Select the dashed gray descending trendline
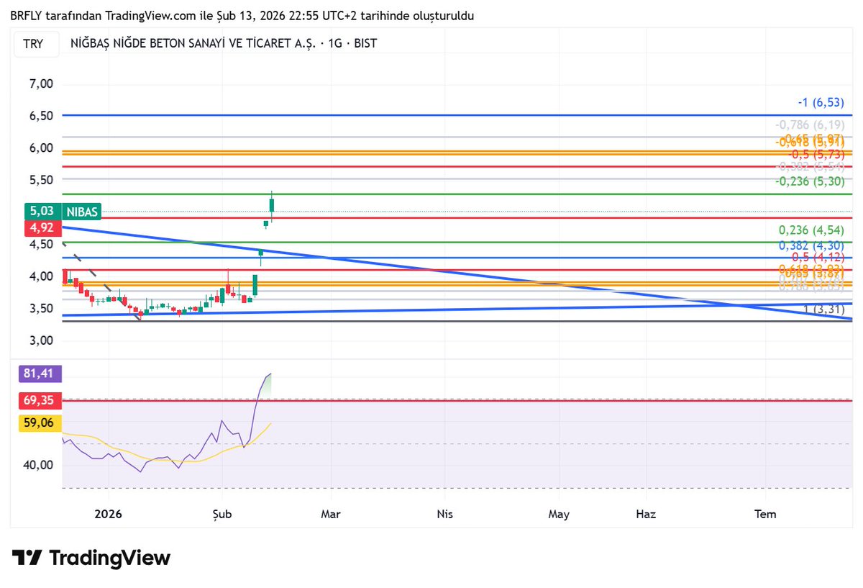The width and height of the screenshot is (863, 588). pos(102,282)
